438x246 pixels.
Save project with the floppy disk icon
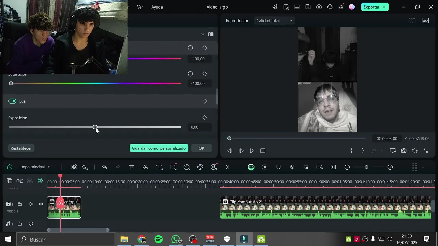click(308, 7)
